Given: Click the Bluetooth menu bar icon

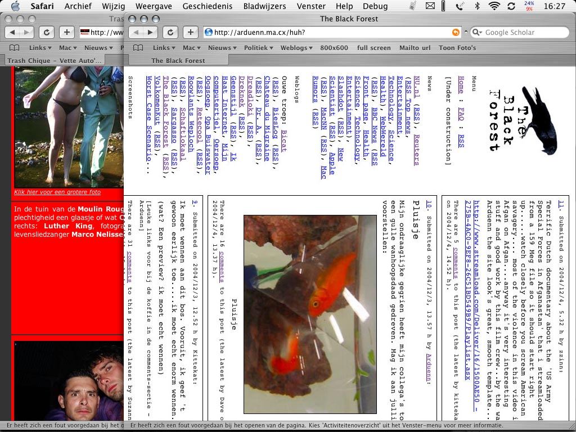Looking at the screenshot, I should pyautogui.click(x=477, y=6).
